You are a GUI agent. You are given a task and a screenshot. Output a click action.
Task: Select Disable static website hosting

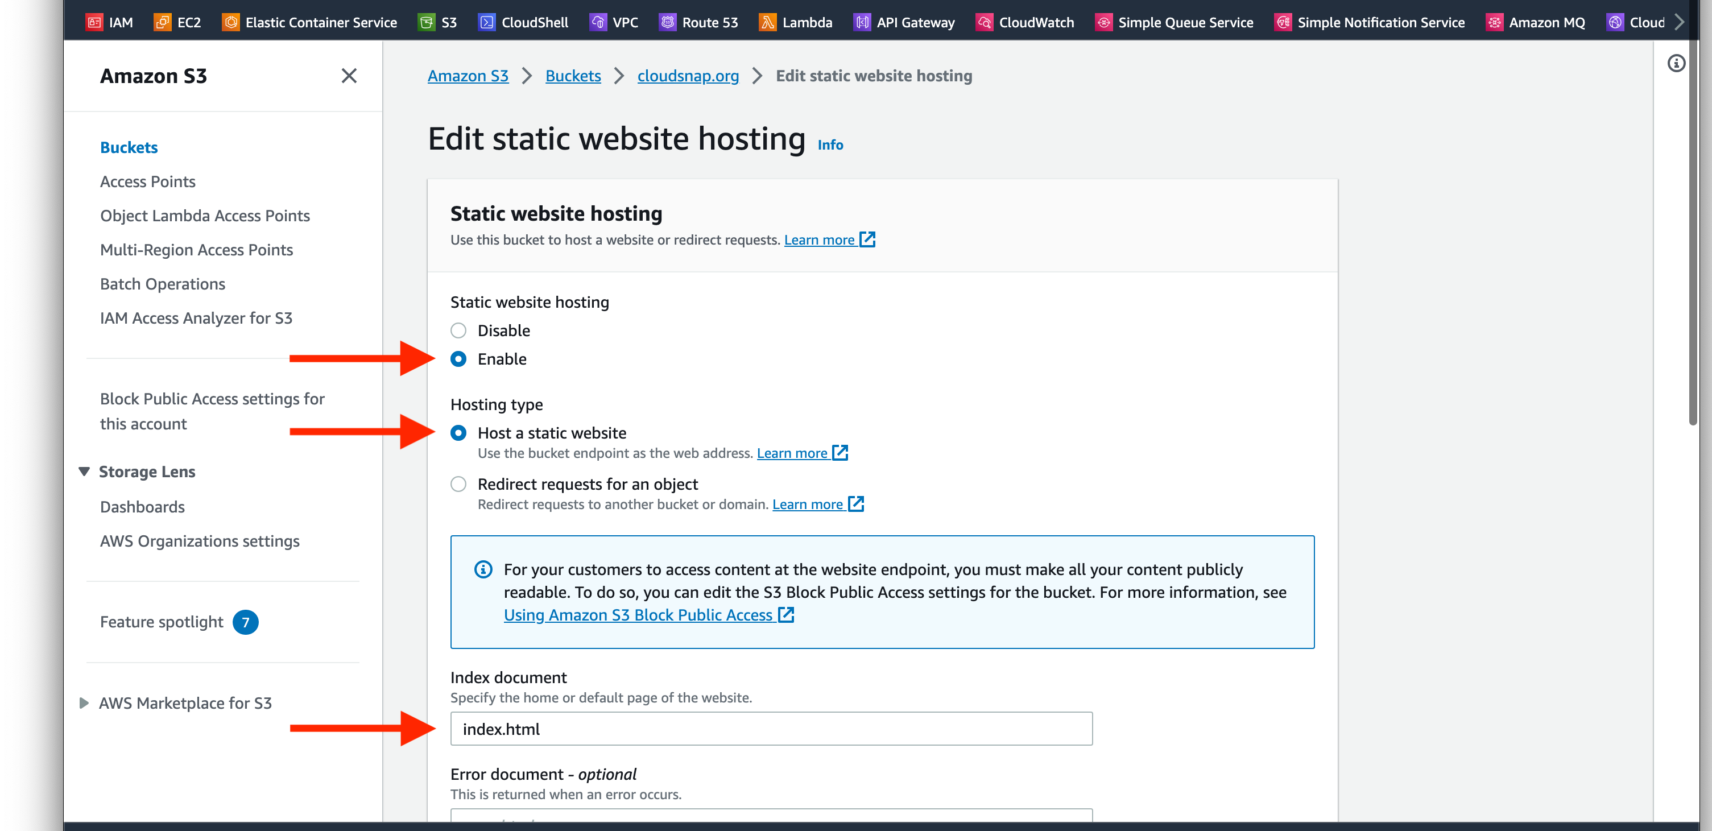coord(458,330)
